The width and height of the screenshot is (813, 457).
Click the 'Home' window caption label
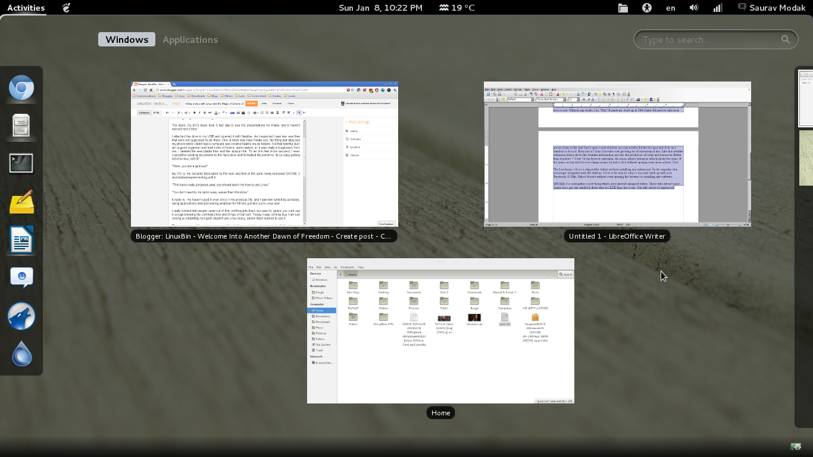tap(441, 413)
